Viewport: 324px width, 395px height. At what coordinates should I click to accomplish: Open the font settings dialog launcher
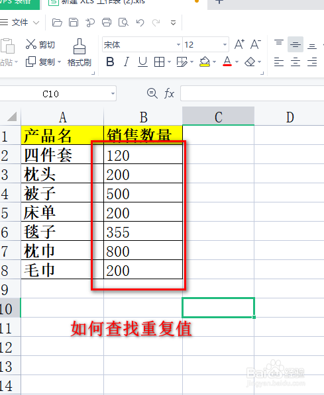pos(262,73)
